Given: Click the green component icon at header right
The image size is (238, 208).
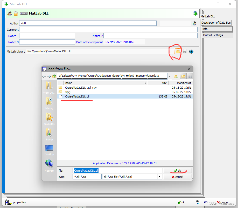Looking at the screenshot, I should pos(195,13).
